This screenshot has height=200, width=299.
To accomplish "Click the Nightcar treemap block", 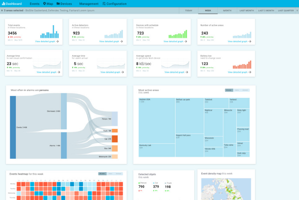I will [x=214, y=122].
